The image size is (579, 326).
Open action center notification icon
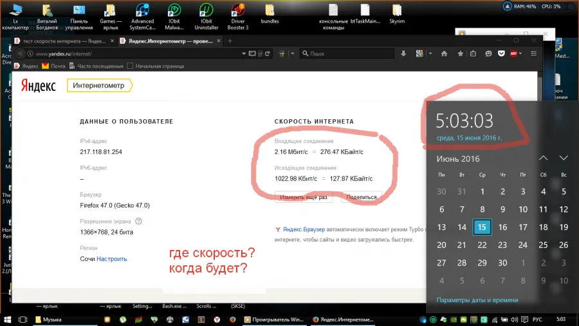pyautogui.click(x=524, y=320)
